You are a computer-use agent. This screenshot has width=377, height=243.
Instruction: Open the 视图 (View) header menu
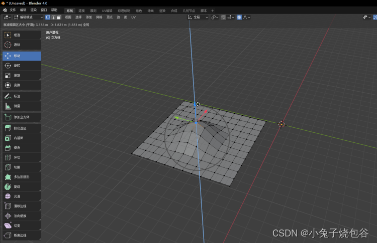pos(68,17)
